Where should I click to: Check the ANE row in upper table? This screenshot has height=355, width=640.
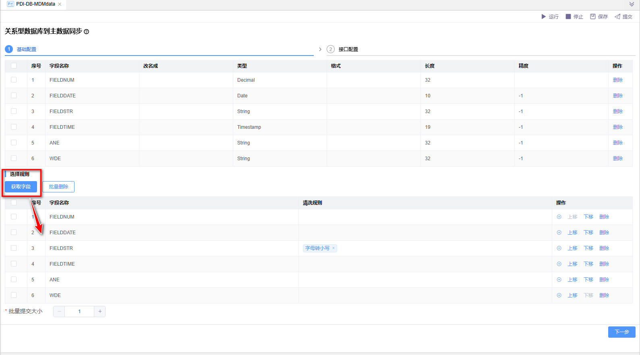[14, 143]
